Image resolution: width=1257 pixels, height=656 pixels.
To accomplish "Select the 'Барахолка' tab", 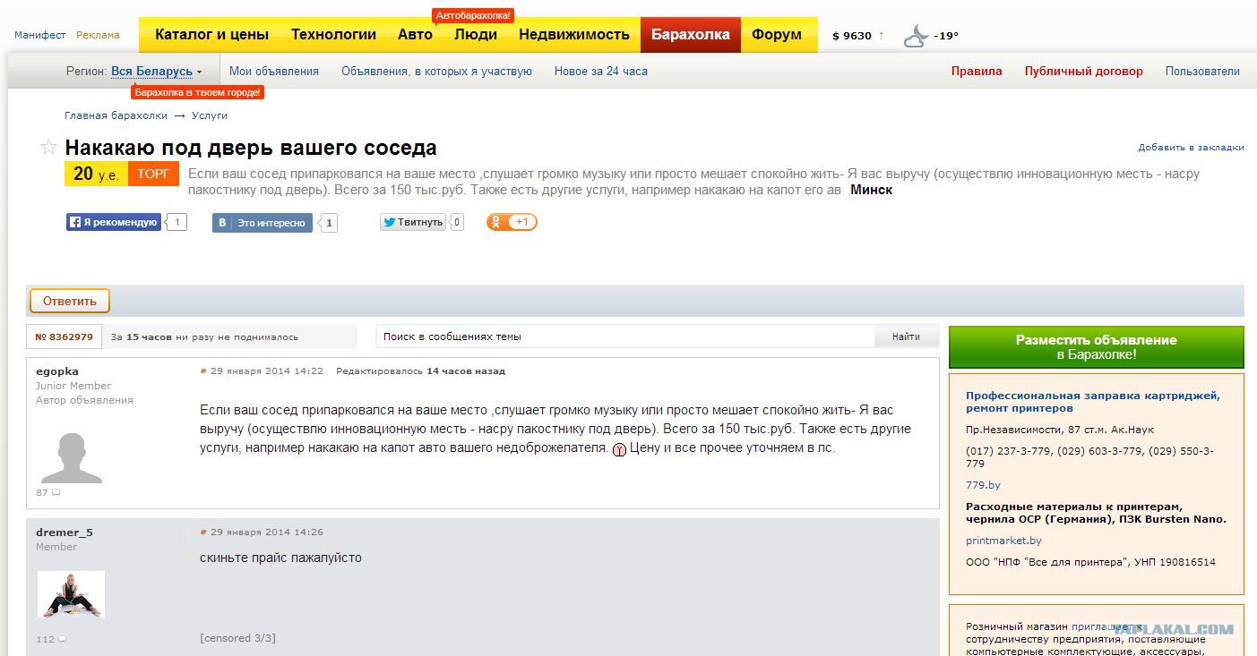I will coord(690,35).
